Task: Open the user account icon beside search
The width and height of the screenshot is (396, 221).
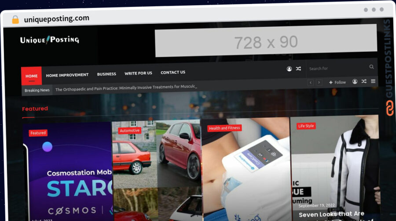Action: [289, 69]
